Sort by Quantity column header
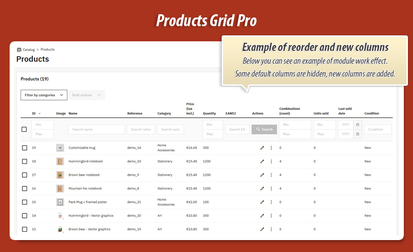413x252 pixels. click(x=209, y=113)
